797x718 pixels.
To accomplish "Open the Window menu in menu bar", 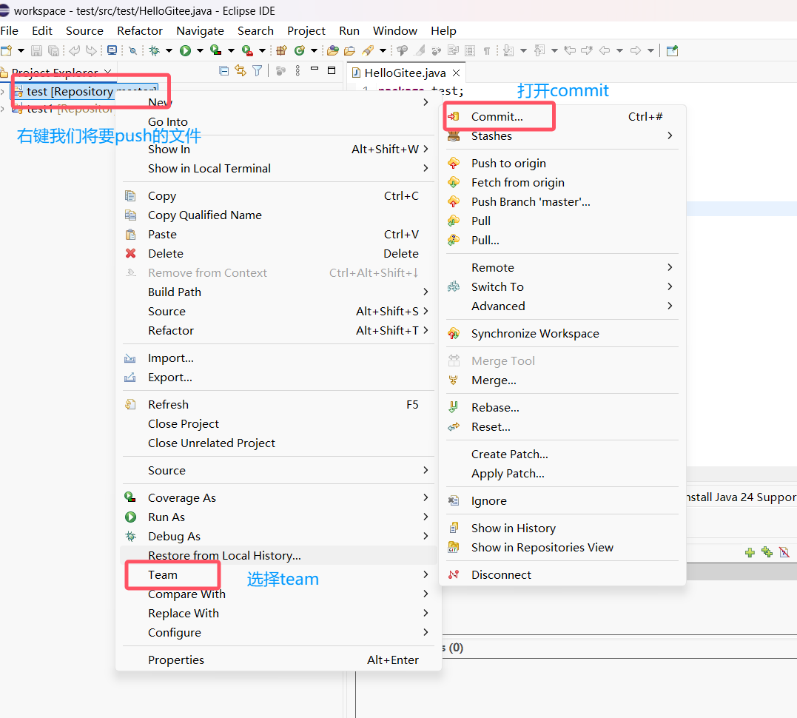I will point(395,30).
